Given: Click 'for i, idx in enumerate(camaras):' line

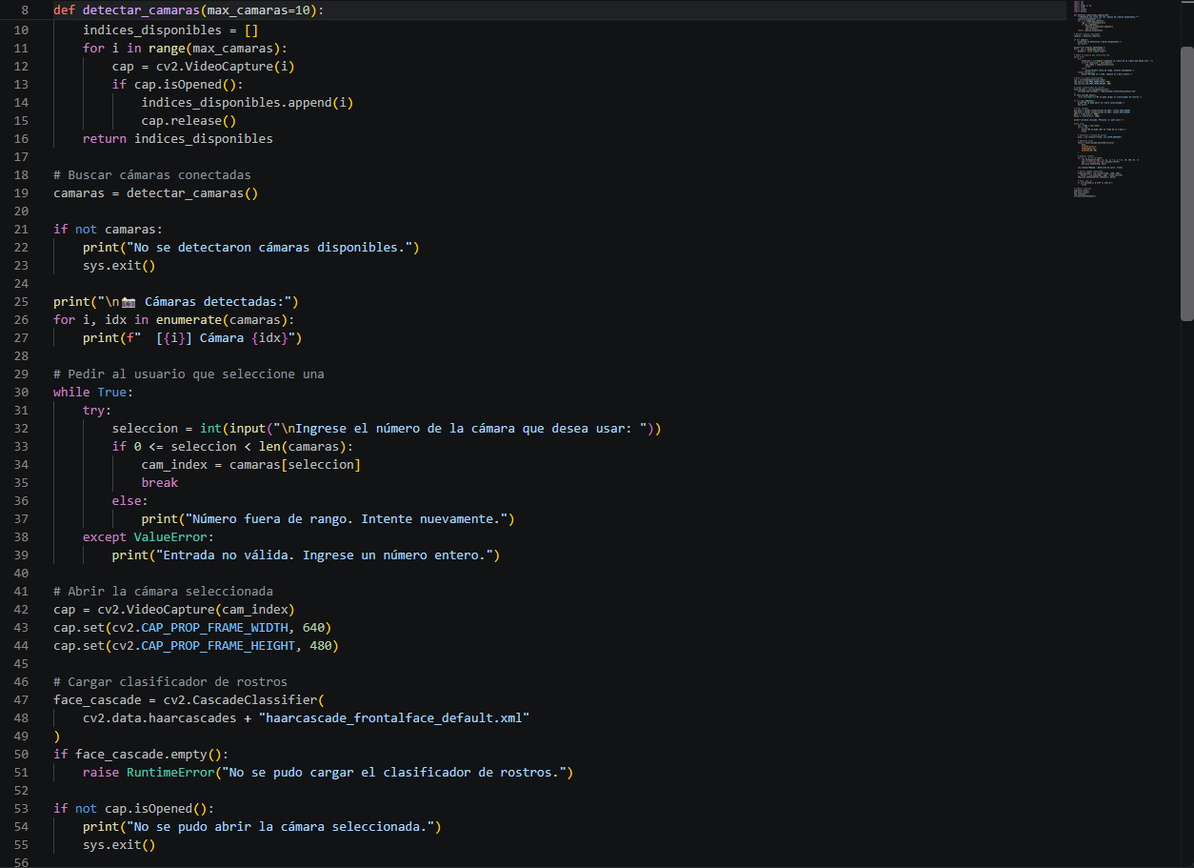Looking at the screenshot, I should click(x=174, y=319).
